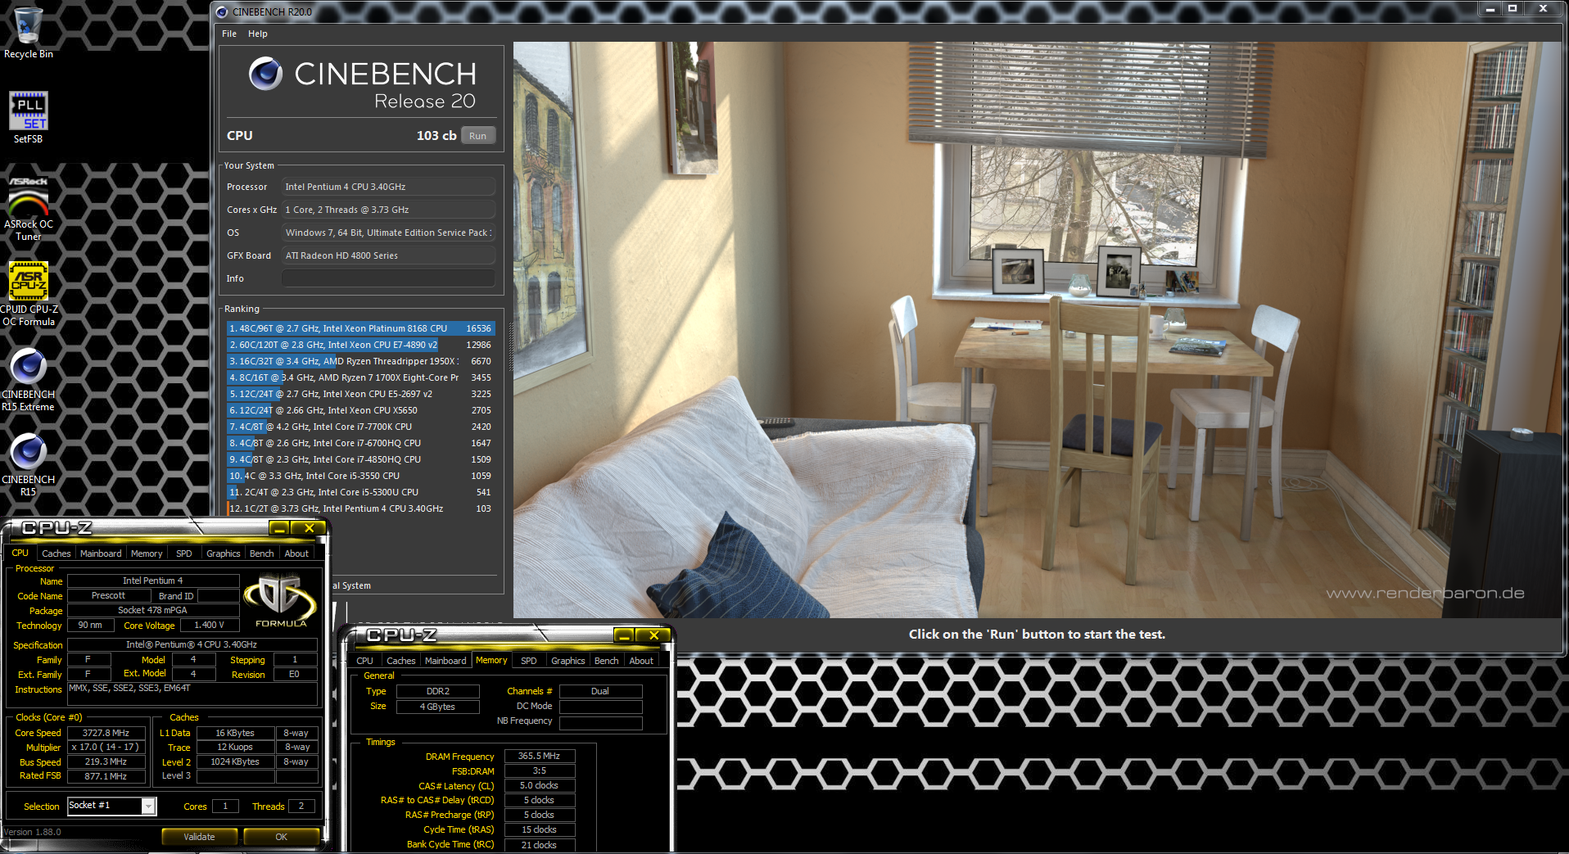Select ranking entry Xeon CPU E5-2697 v2
Image resolution: width=1569 pixels, height=854 pixels.
click(x=360, y=394)
